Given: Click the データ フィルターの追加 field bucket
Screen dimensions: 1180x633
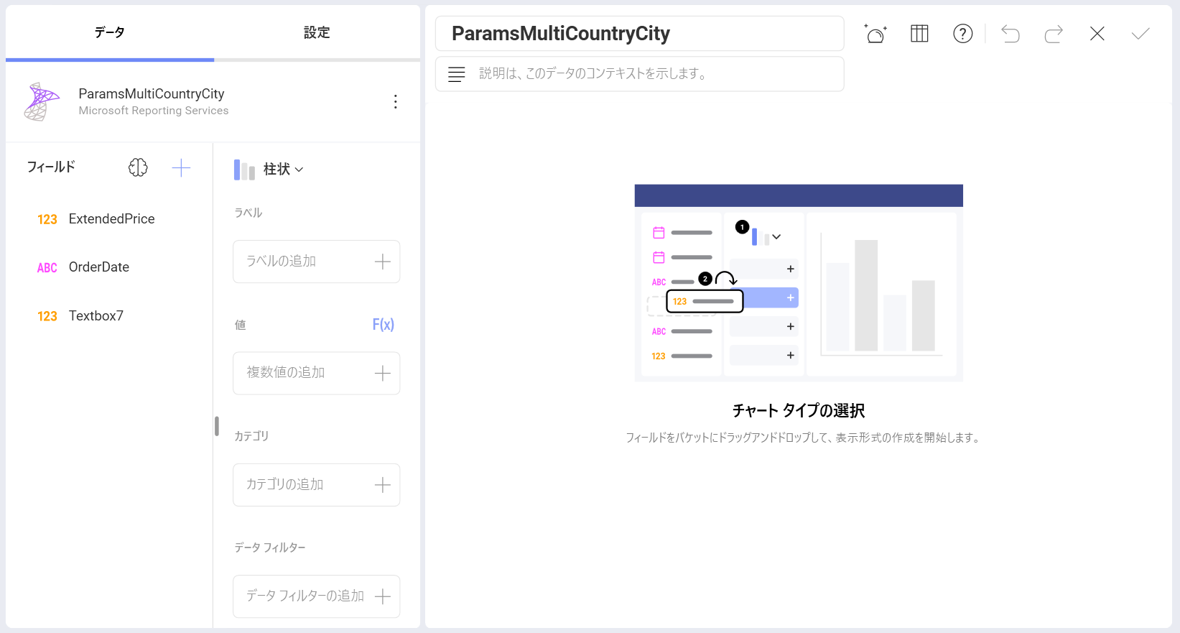Looking at the screenshot, I should [316, 596].
